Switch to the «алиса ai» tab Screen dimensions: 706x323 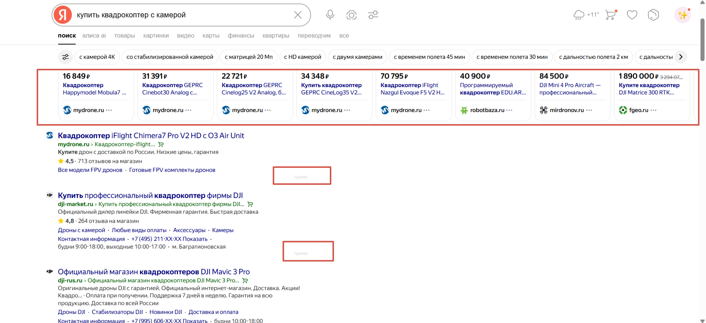(x=94, y=36)
